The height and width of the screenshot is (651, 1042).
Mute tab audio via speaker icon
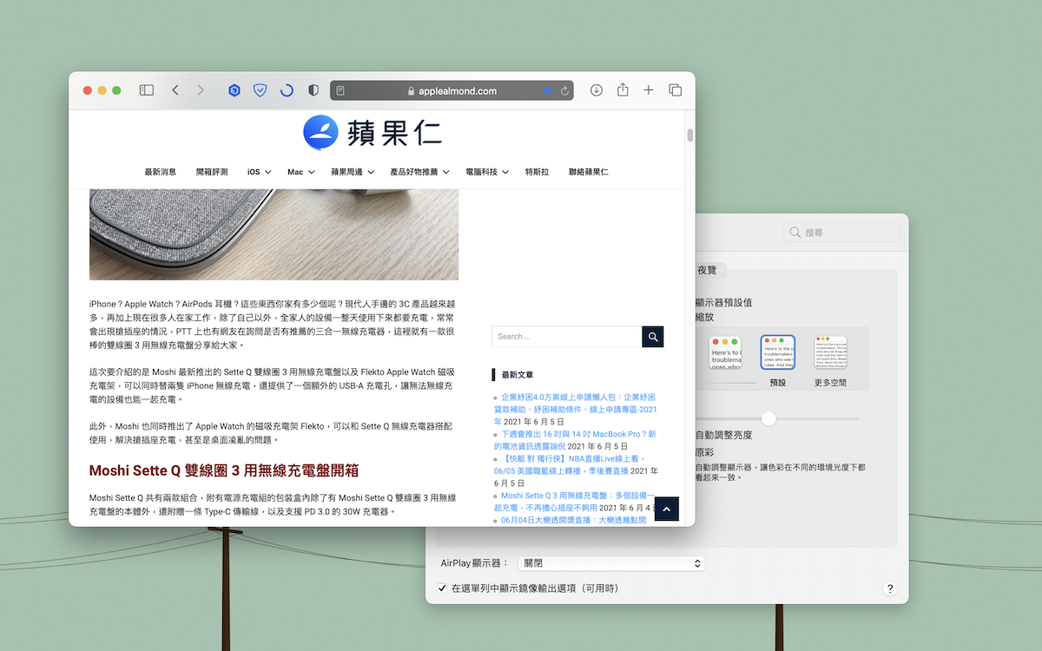pyautogui.click(x=548, y=90)
